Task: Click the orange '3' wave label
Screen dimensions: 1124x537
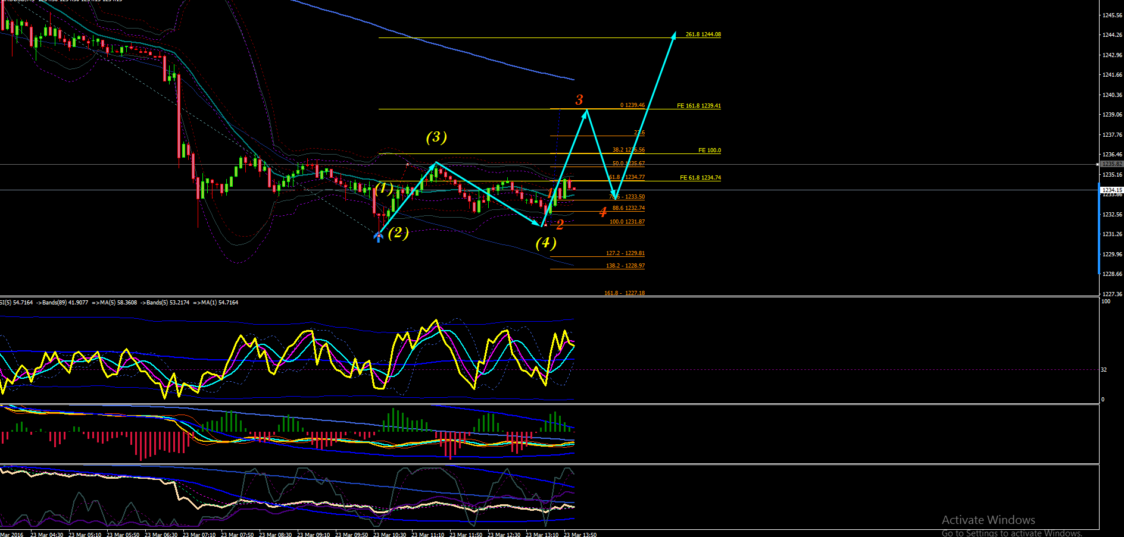Action: pyautogui.click(x=579, y=100)
